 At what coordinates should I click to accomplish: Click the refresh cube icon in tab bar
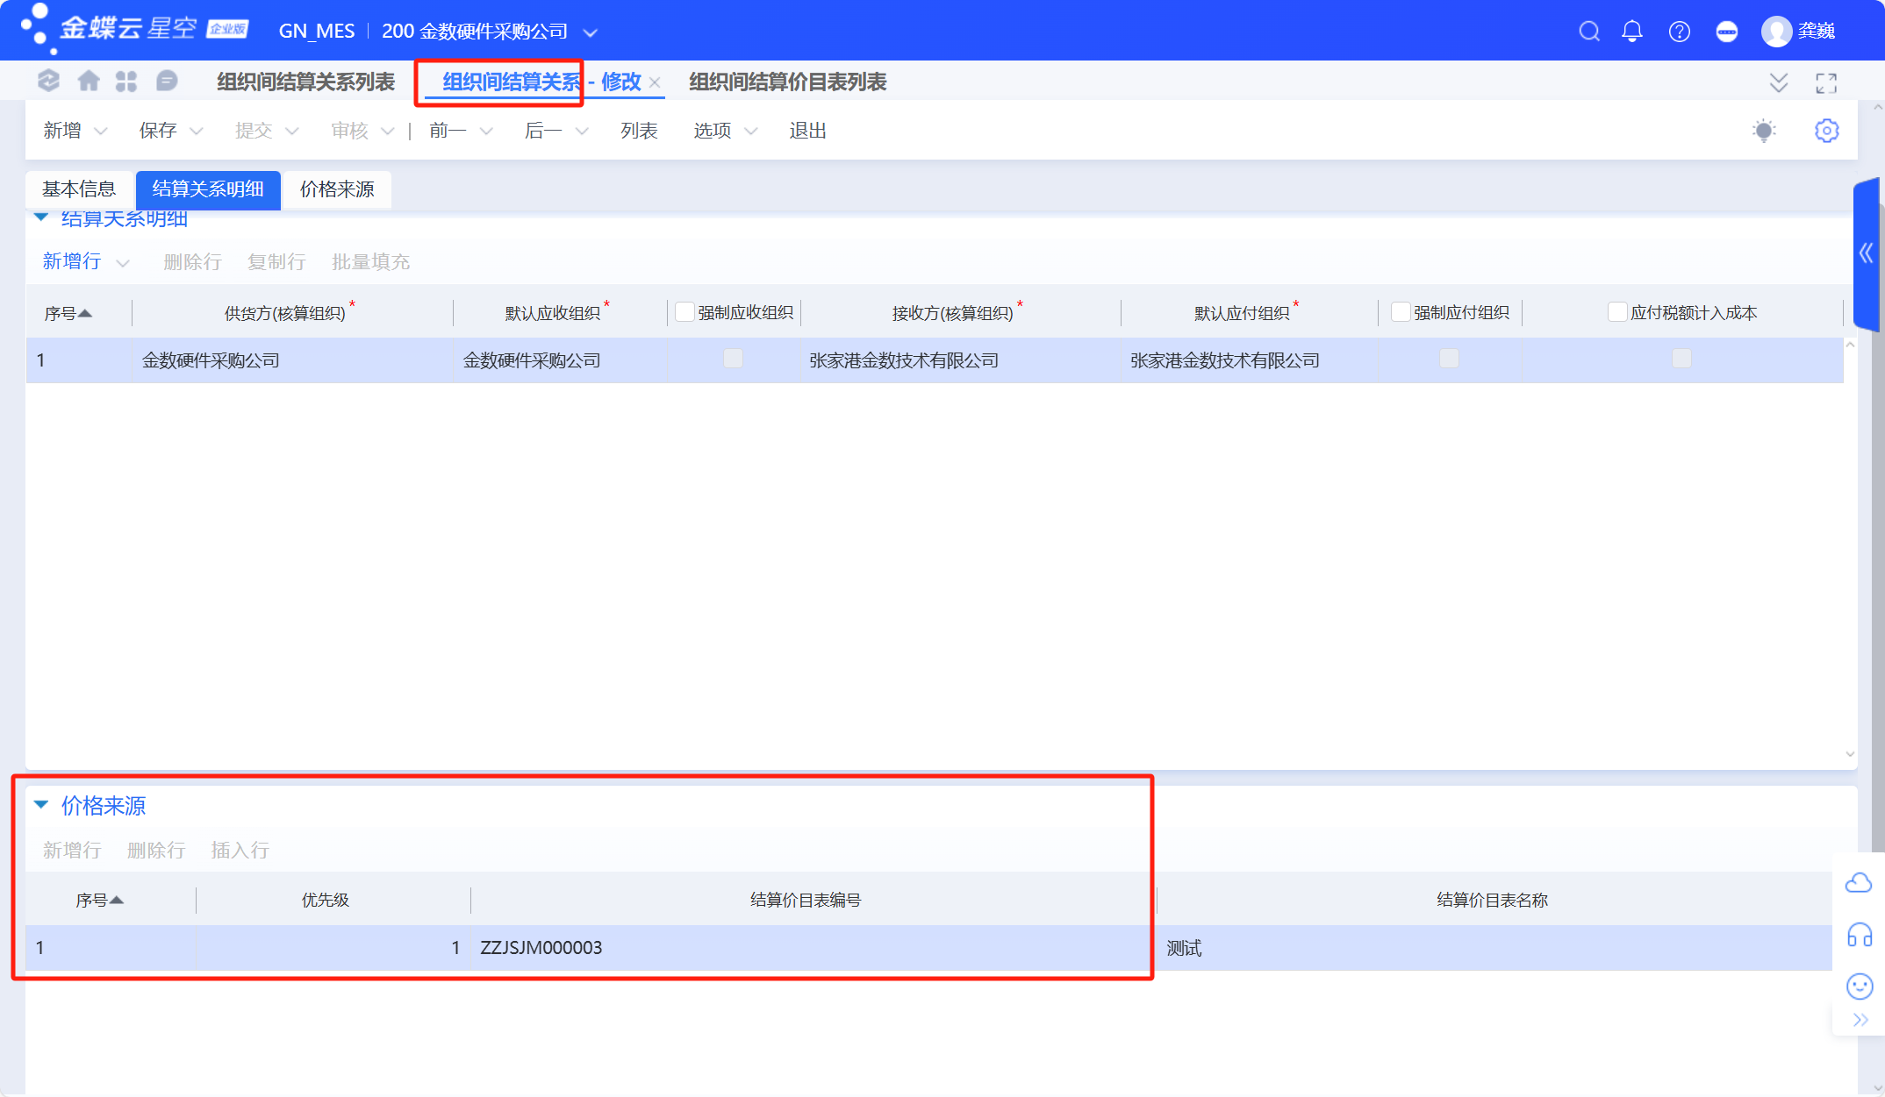48,82
